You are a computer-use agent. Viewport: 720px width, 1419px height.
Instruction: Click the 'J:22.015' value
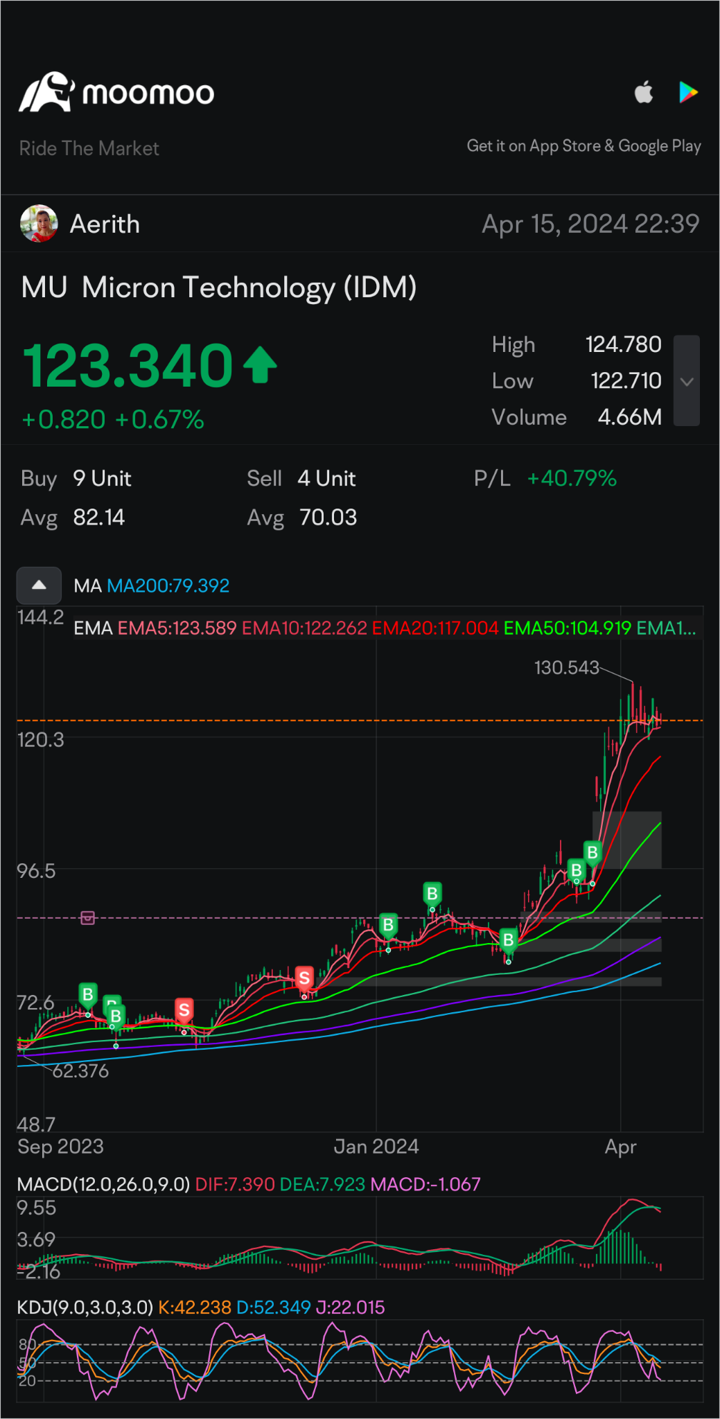point(350,1307)
